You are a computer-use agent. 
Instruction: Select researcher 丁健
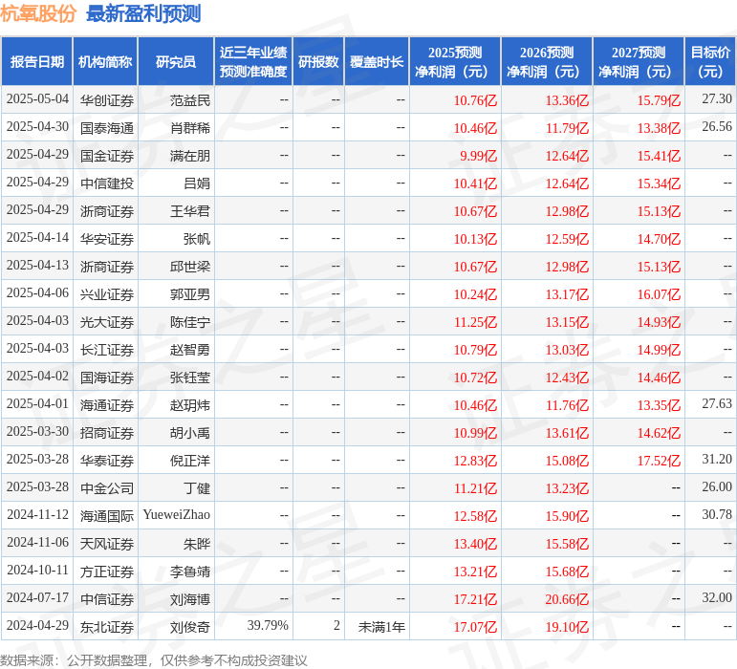click(x=197, y=488)
